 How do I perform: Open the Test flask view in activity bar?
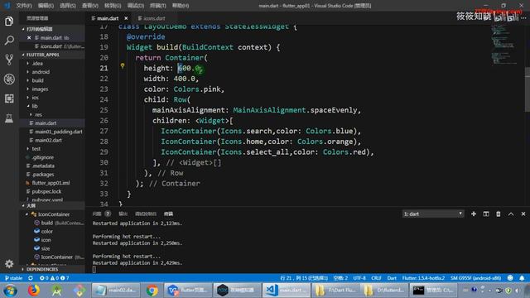click(x=9, y=118)
